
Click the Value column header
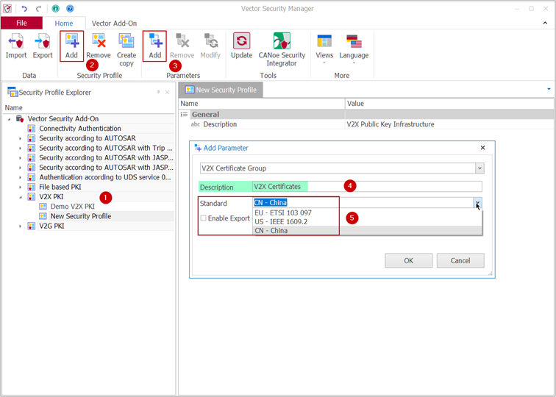[x=449, y=104]
